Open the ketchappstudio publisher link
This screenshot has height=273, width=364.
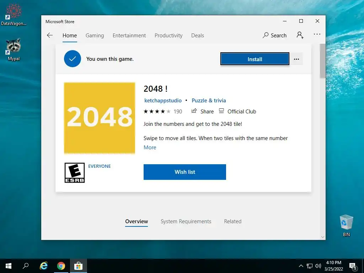coord(163,101)
